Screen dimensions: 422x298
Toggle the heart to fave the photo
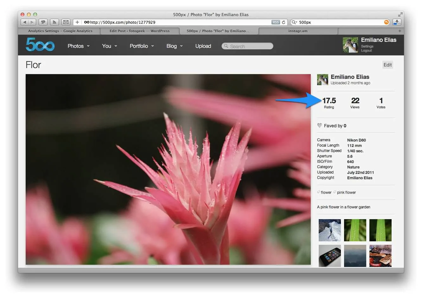pos(319,125)
